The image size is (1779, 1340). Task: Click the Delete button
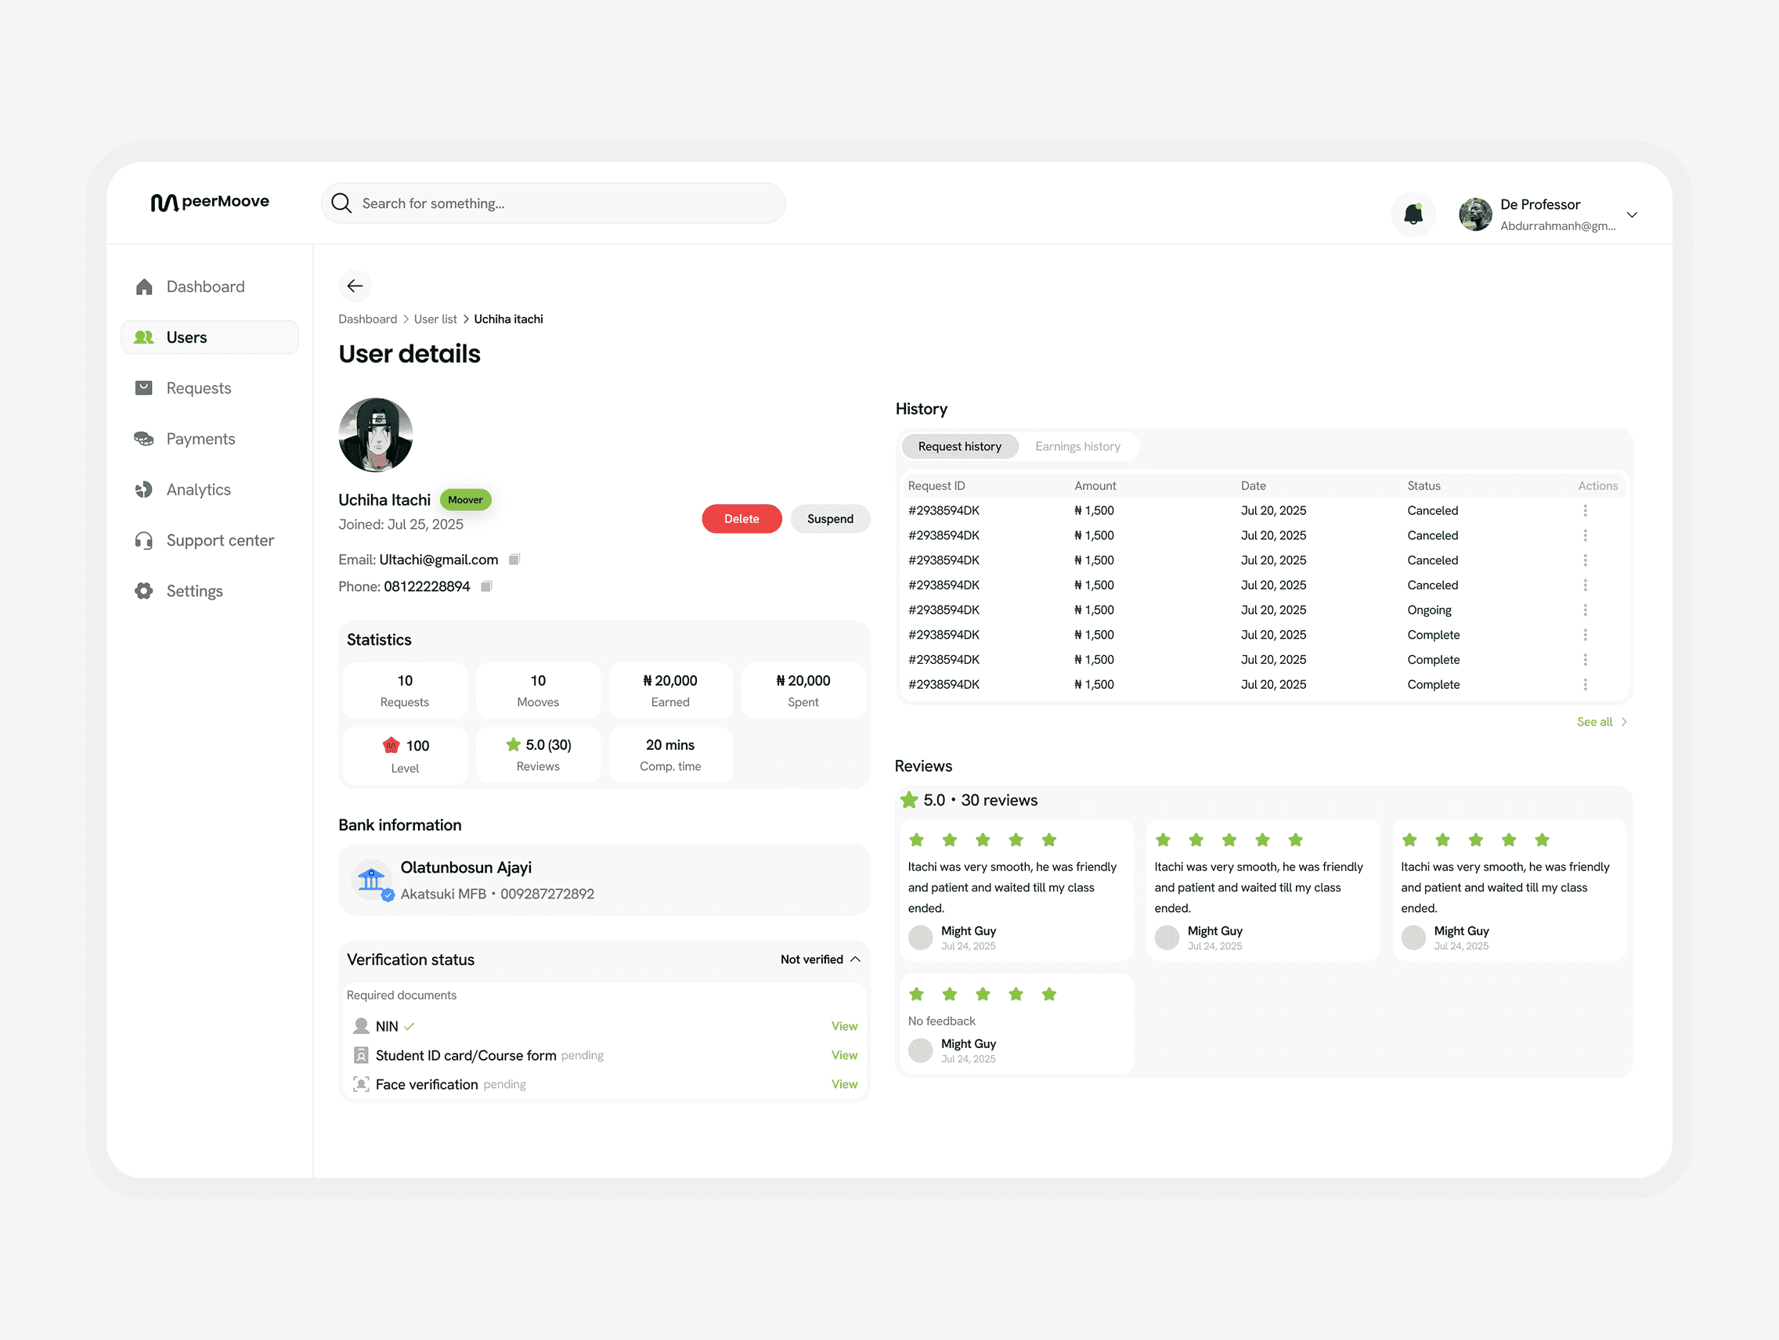[741, 518]
